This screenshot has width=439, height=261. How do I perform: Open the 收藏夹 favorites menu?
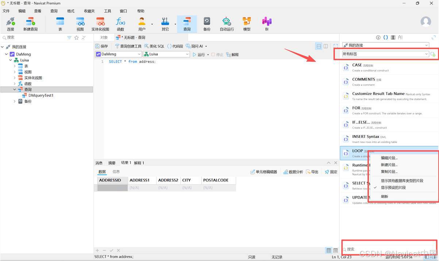click(89, 11)
